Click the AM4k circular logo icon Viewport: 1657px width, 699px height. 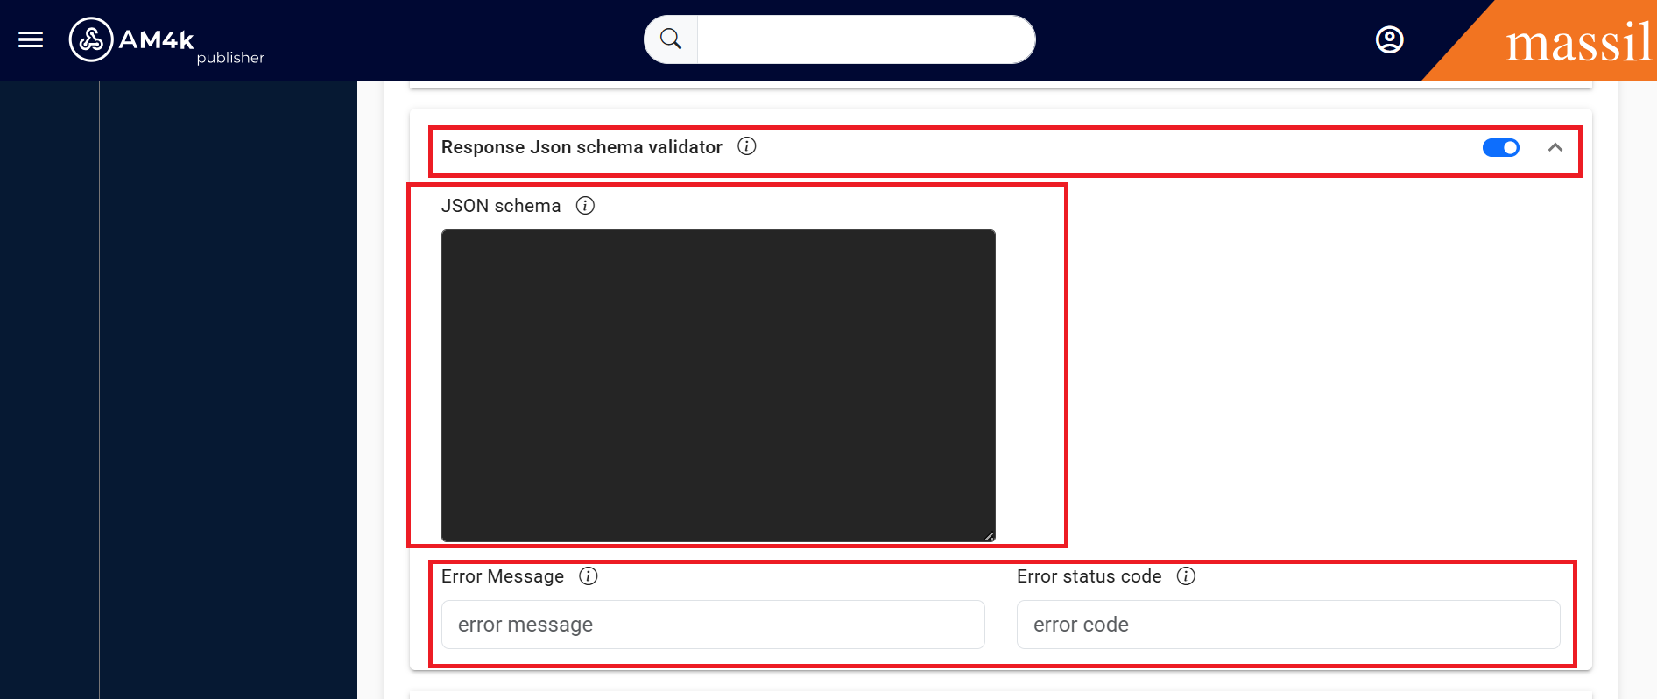pos(91,39)
